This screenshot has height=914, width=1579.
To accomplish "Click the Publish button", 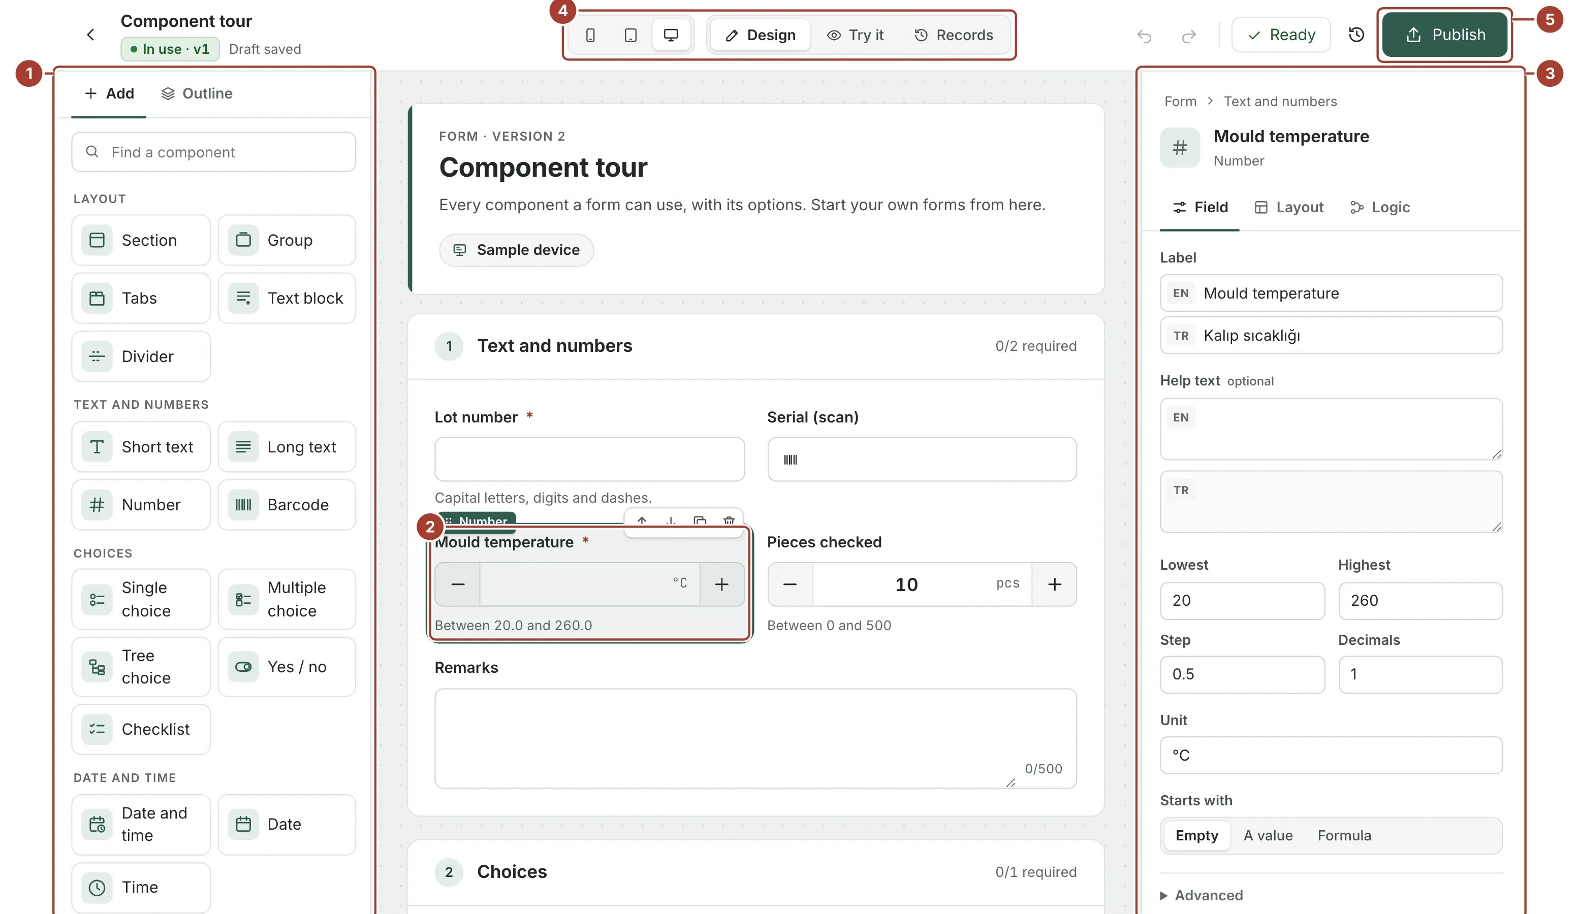I will [x=1444, y=35].
